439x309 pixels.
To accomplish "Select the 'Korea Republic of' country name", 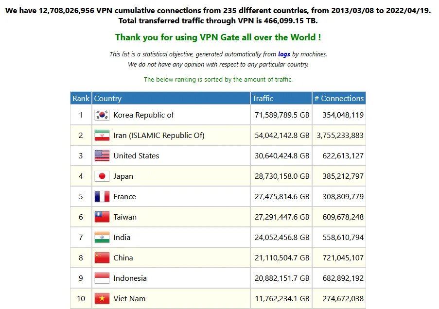I will pyautogui.click(x=143, y=115).
